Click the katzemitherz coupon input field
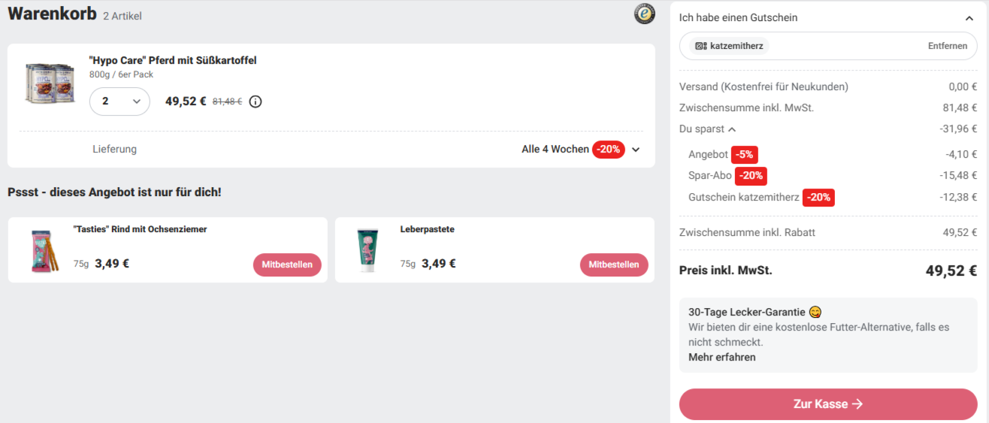 click(x=828, y=46)
